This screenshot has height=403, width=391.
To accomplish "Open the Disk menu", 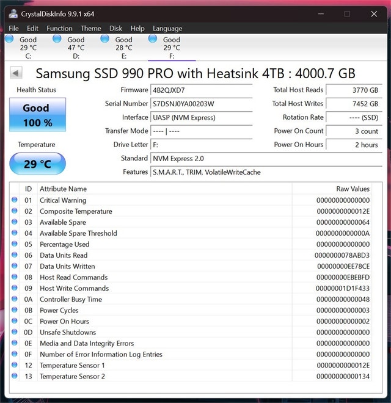I will click(x=115, y=28).
